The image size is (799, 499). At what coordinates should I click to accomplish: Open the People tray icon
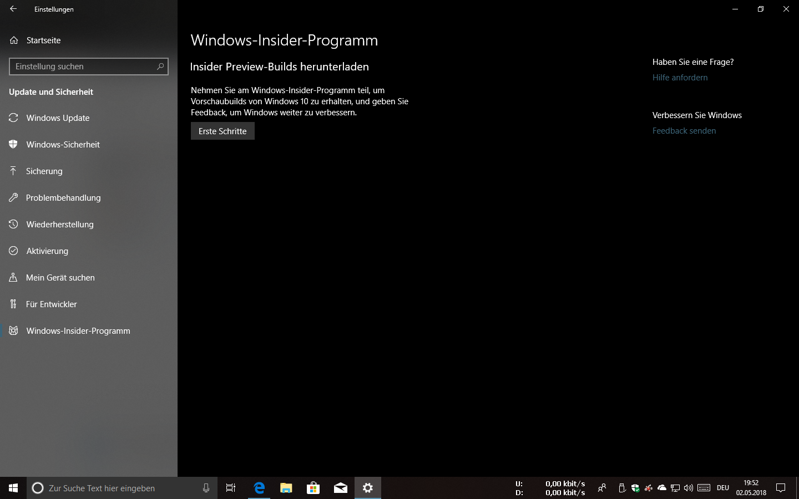click(601, 488)
